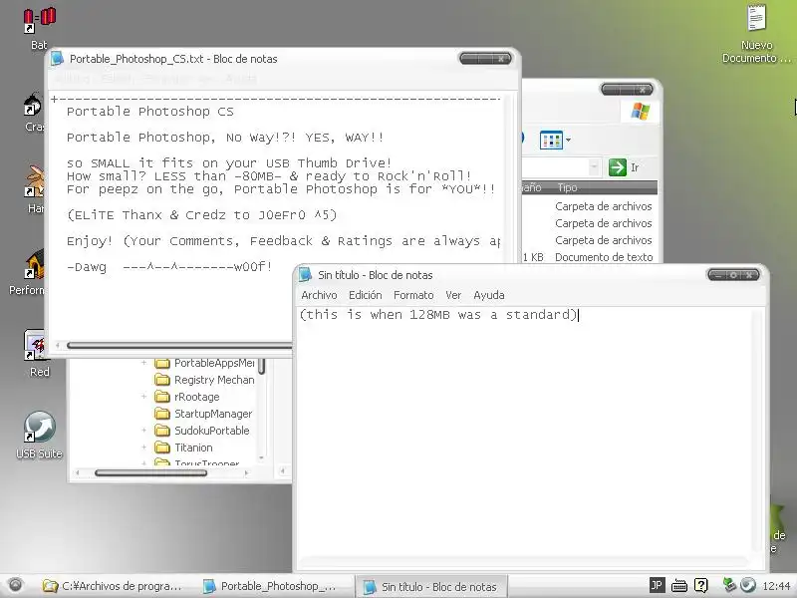Click the help question mark tray icon
The width and height of the screenshot is (797, 598).
pos(701,585)
